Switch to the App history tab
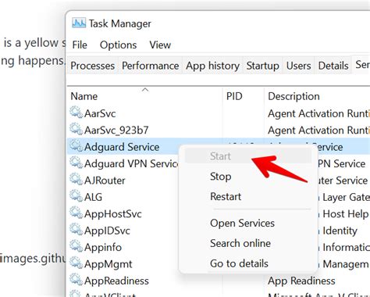 (212, 66)
